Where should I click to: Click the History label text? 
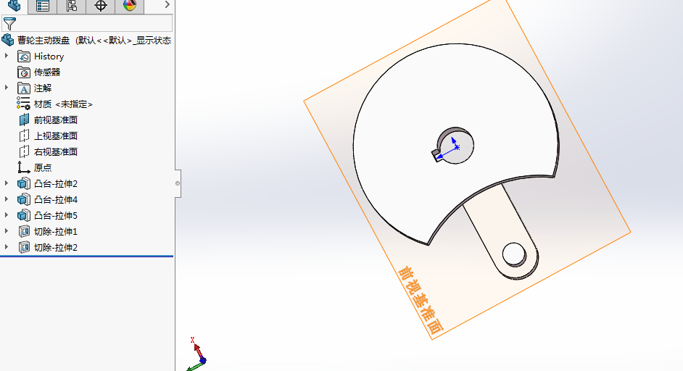49,57
